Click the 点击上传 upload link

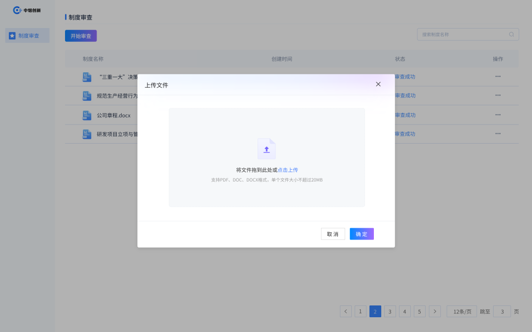288,170
